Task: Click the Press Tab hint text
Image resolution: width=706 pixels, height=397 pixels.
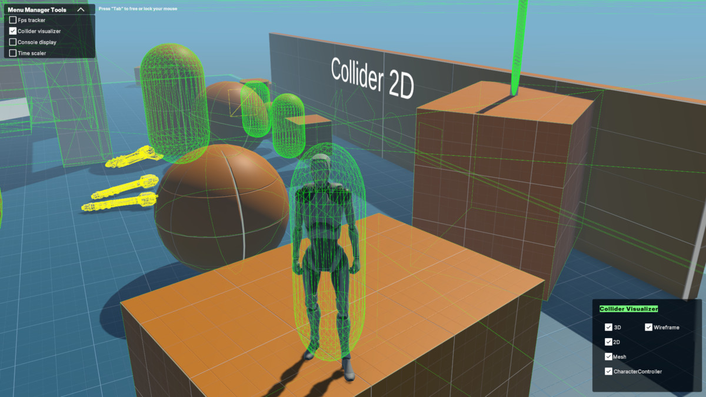Action: [138, 9]
